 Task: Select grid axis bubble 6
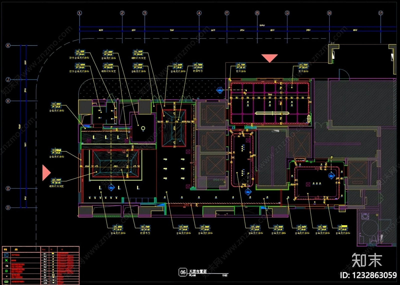(x=227, y=13)
